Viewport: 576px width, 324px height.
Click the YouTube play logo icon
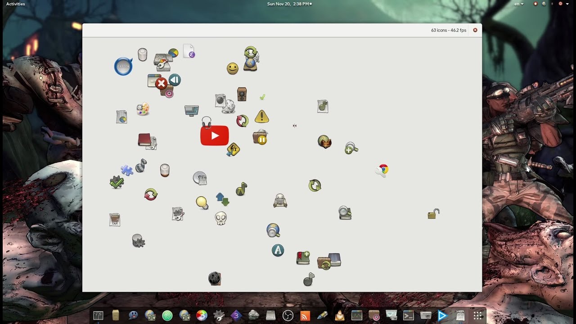click(x=215, y=135)
